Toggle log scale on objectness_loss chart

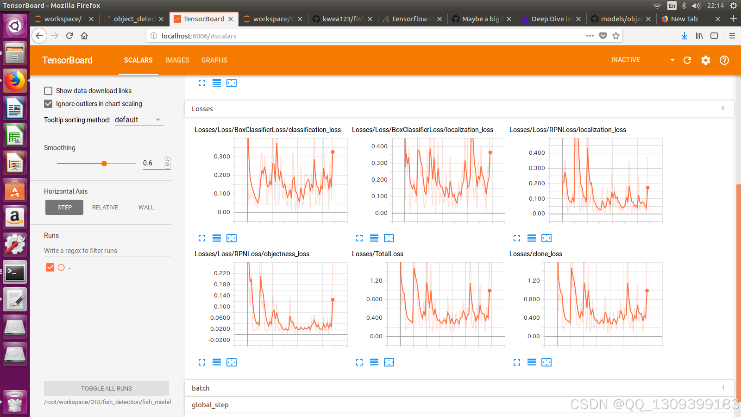coord(217,362)
